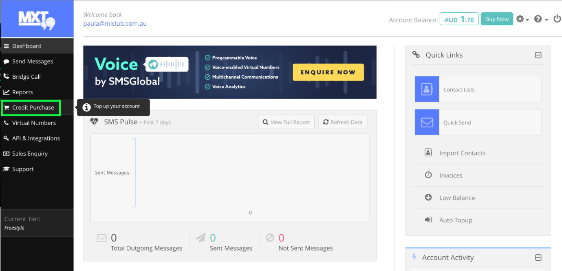Click the Total Outgoing Messages count 0

[x=114, y=238]
